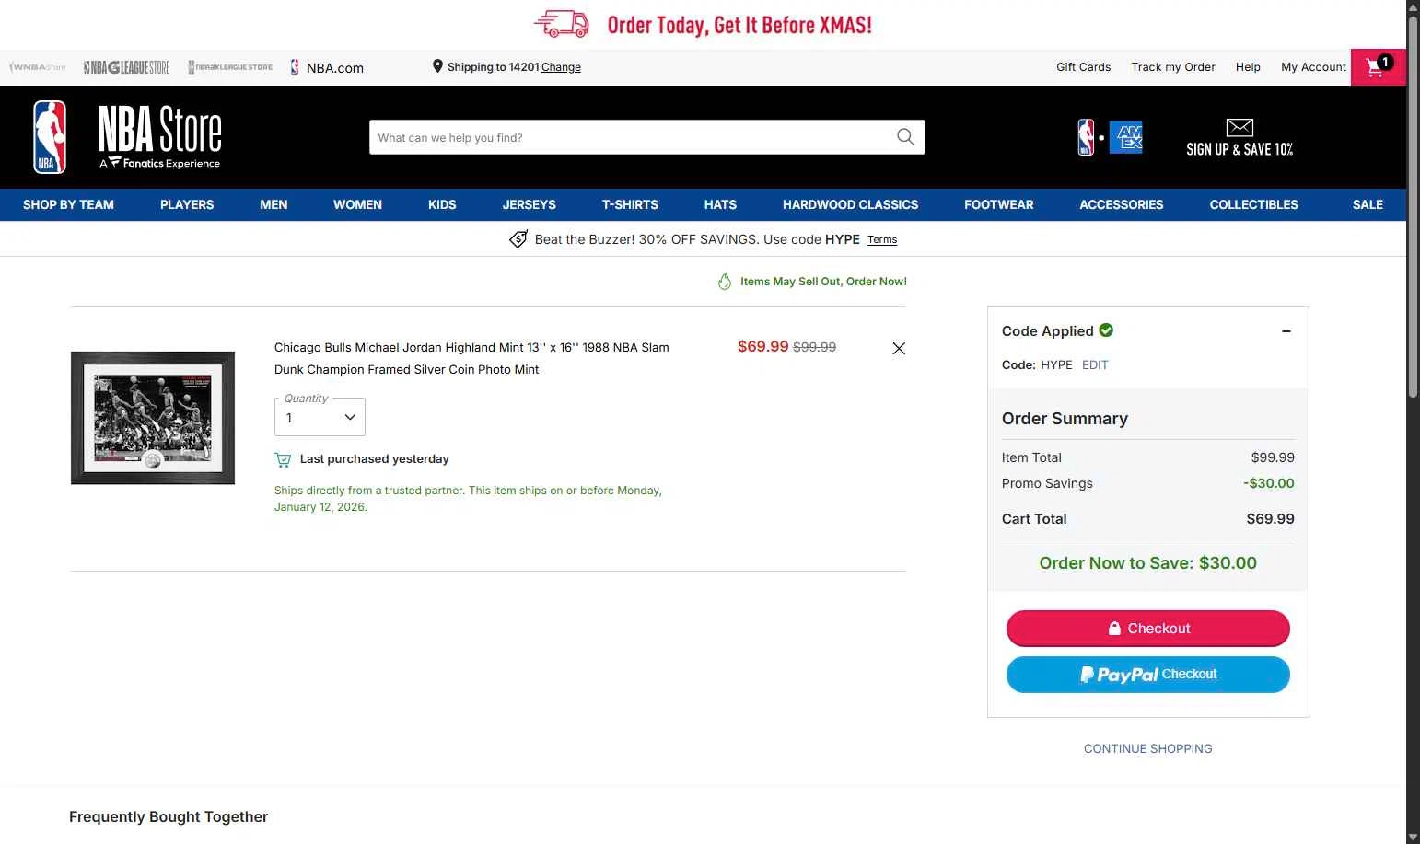The image size is (1420, 844).
Task: Click the green Code Applied checkmark
Action: pos(1106,330)
